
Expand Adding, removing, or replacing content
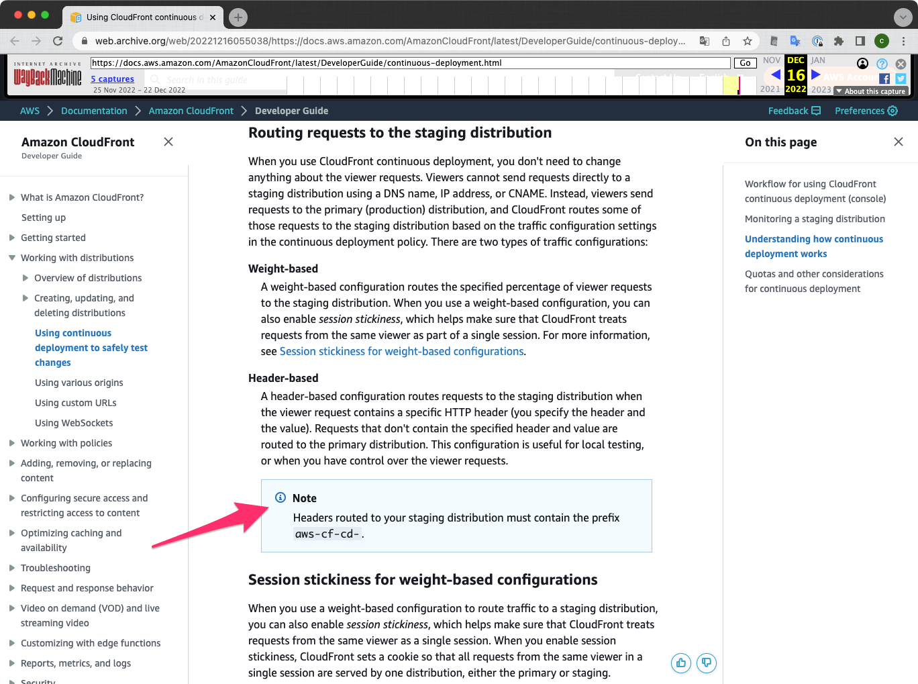pos(12,463)
